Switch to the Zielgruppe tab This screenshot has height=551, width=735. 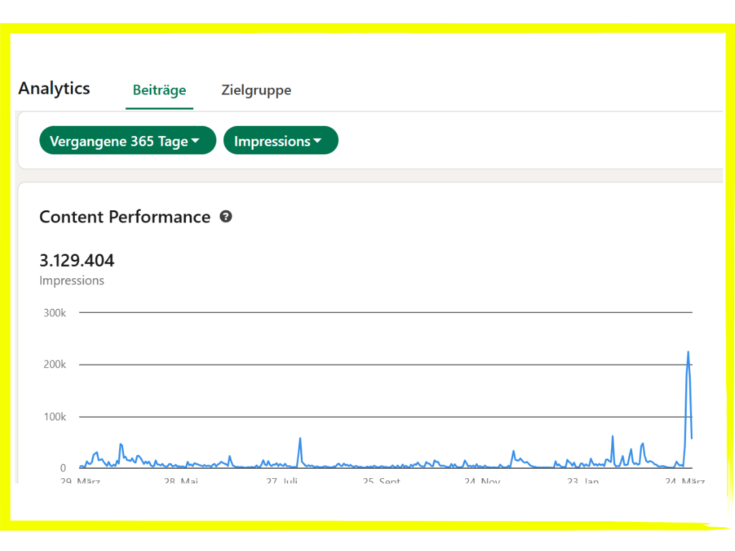[256, 90]
